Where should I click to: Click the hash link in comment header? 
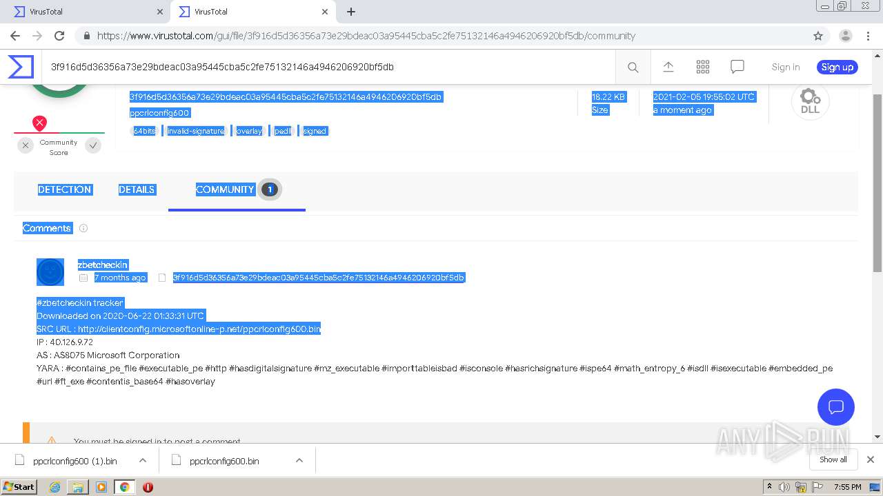tap(319, 278)
